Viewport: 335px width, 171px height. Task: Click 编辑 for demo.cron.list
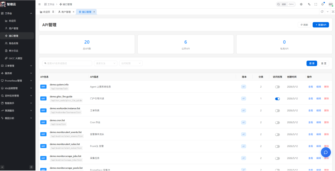[x=319, y=123]
